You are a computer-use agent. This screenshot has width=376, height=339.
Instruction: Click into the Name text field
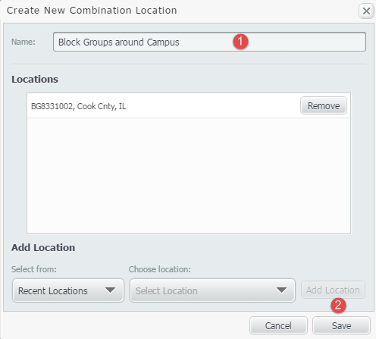[x=209, y=42]
